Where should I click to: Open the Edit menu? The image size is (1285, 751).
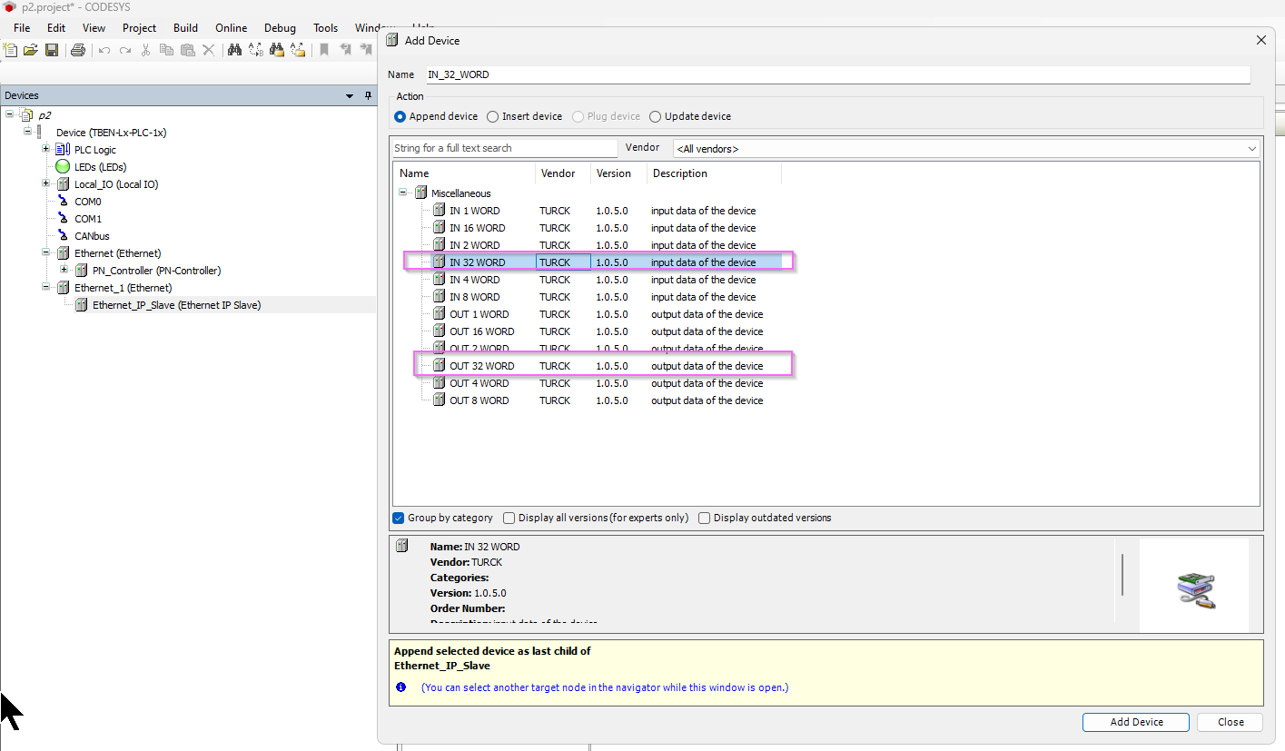[x=56, y=28]
